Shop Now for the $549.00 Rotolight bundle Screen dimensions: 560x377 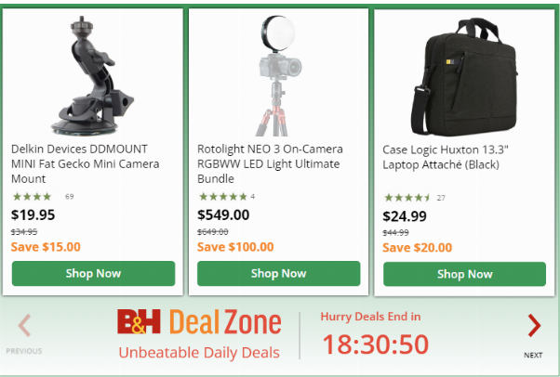tap(278, 274)
